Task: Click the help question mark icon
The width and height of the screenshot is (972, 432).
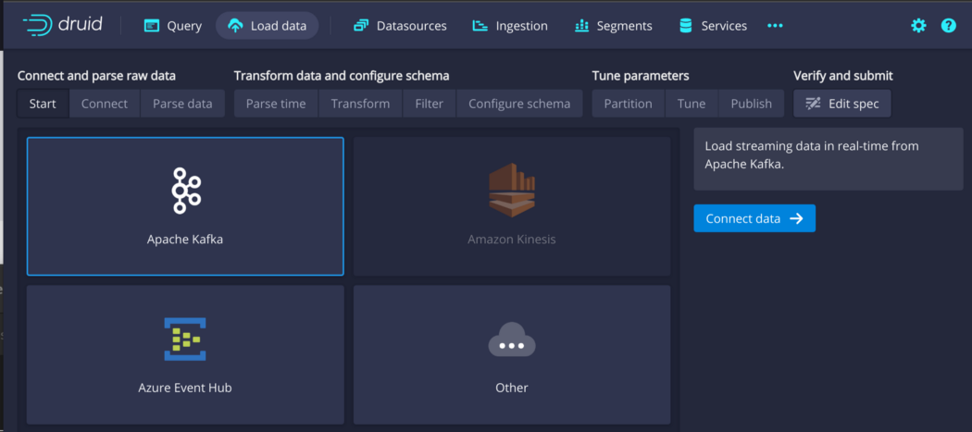Action: click(949, 25)
